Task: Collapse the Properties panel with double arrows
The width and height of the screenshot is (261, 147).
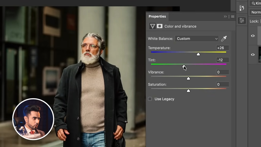Action: 226,17
